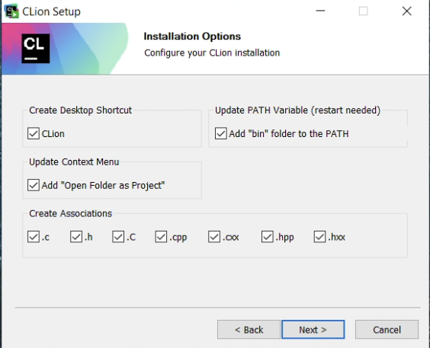Click the CLion installer icon in title bar
The height and width of the screenshot is (348, 430).
click(11, 11)
